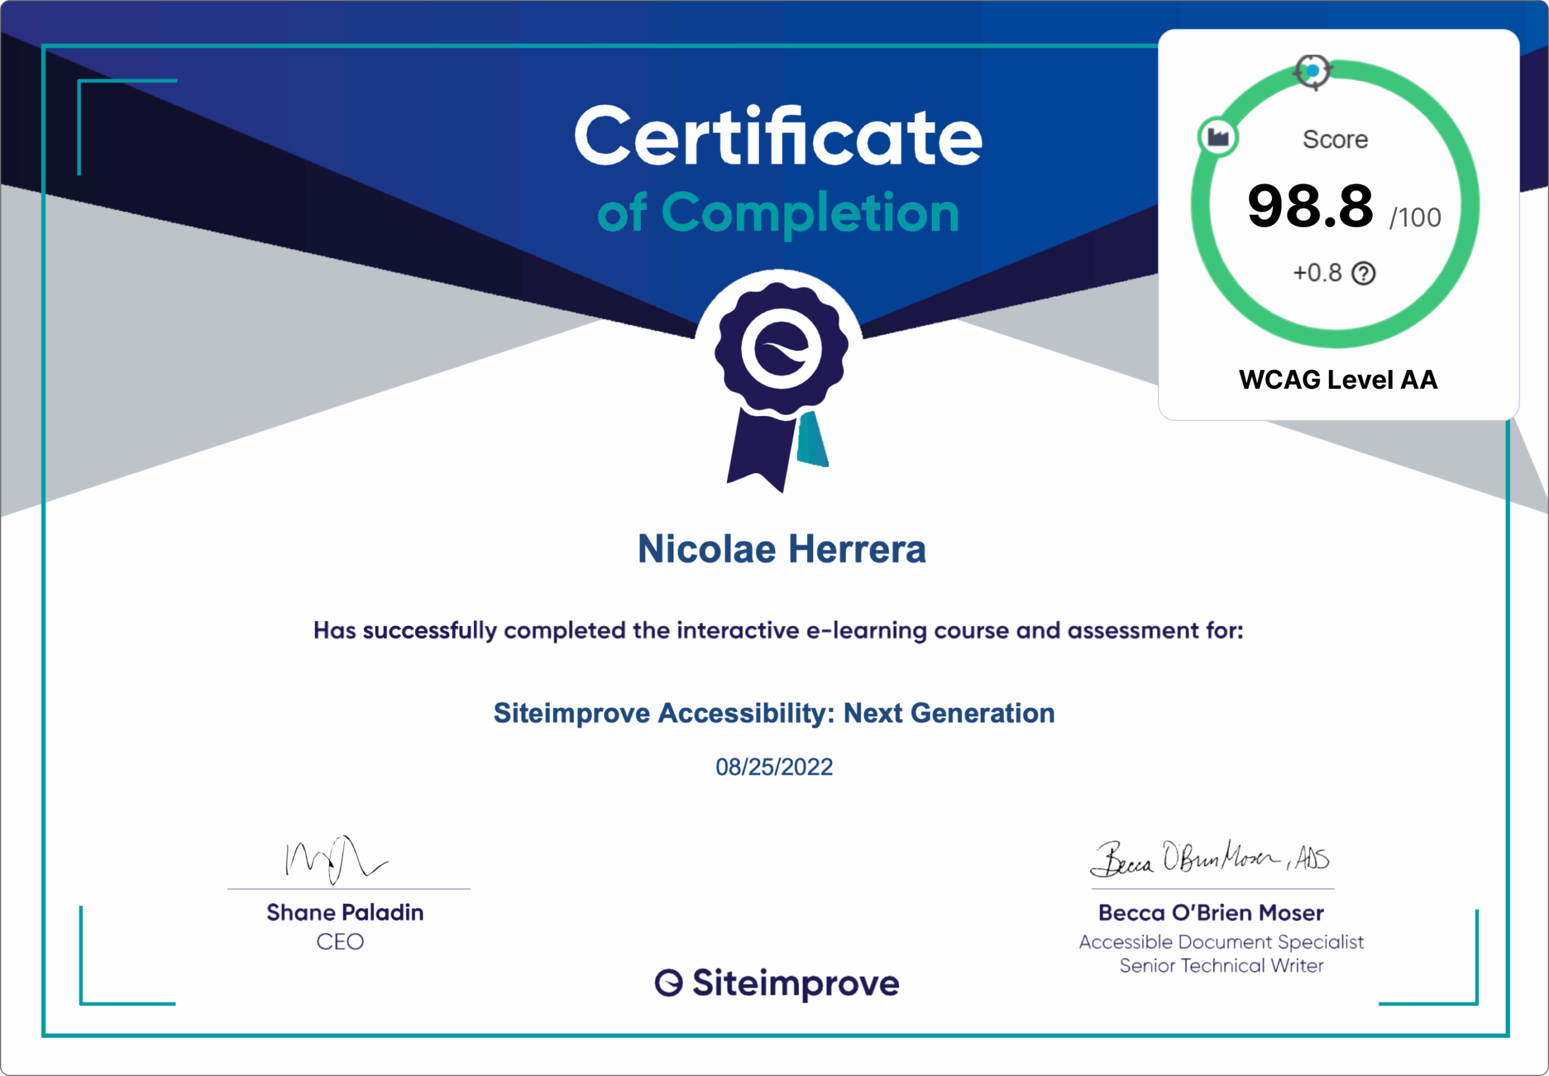Click the teal ribbon tail on badge
The image size is (1549, 1076).
coord(813,440)
